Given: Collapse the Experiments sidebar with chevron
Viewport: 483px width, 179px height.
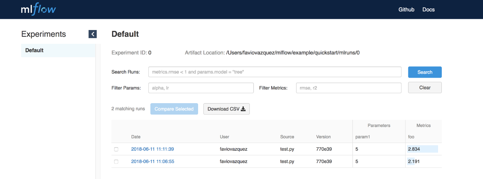Looking at the screenshot, I should (x=92, y=34).
